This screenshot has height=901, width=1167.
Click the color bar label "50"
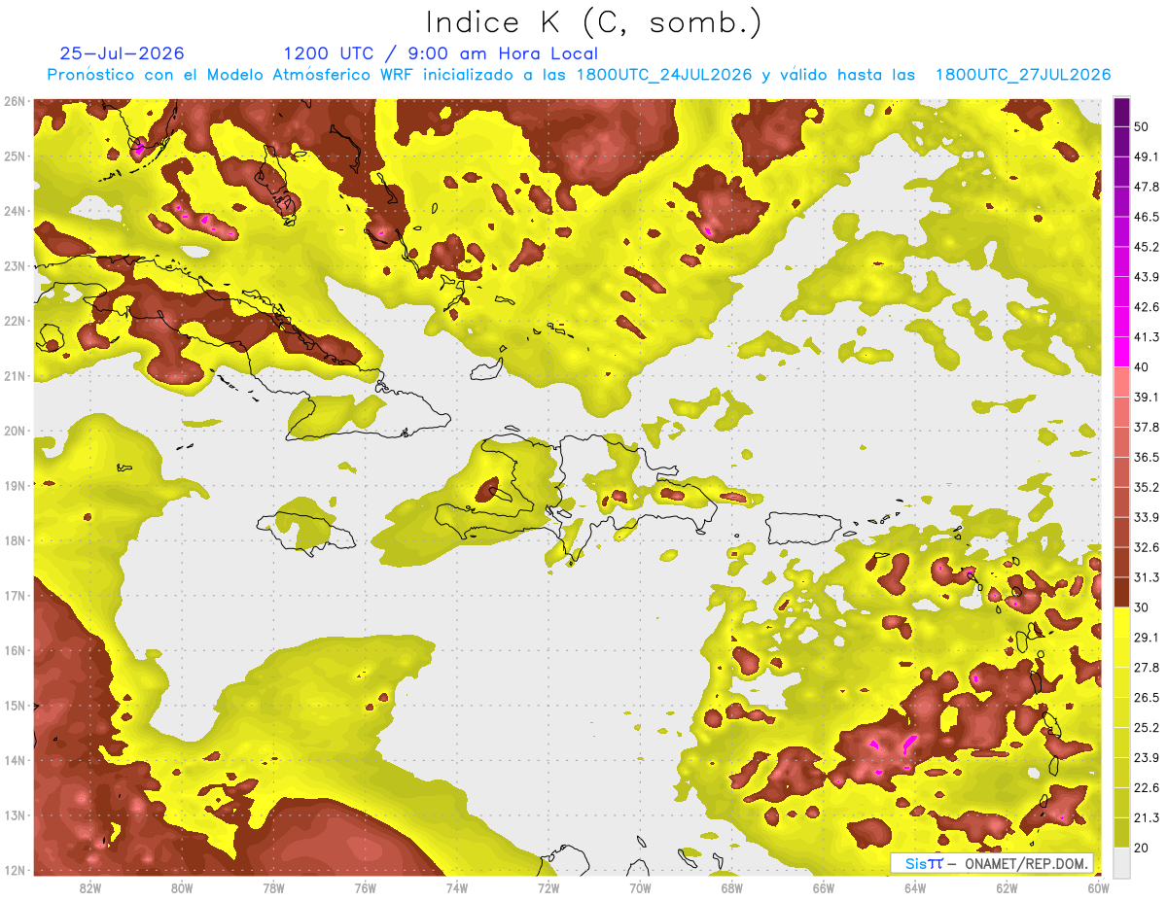[1142, 127]
